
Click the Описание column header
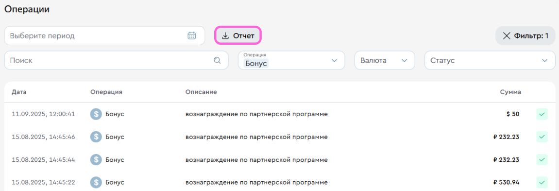tap(201, 92)
